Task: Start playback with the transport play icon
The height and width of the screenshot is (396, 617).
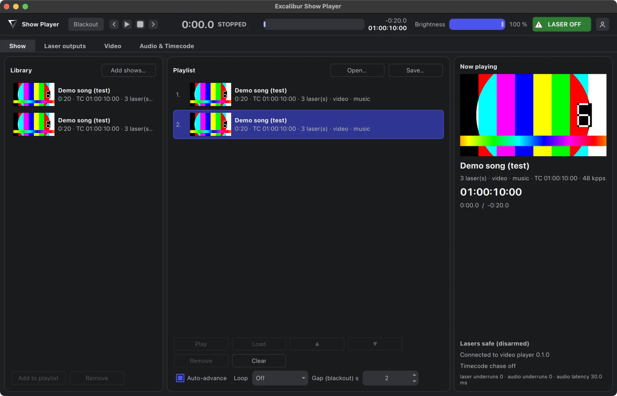Action: (127, 24)
